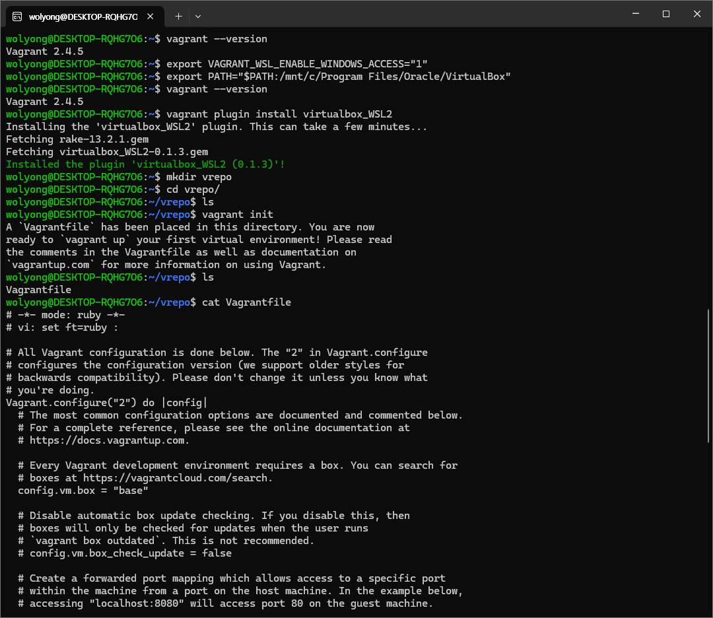Click the terminal icon on the tab
This screenshot has width=713, height=618.
click(x=18, y=17)
